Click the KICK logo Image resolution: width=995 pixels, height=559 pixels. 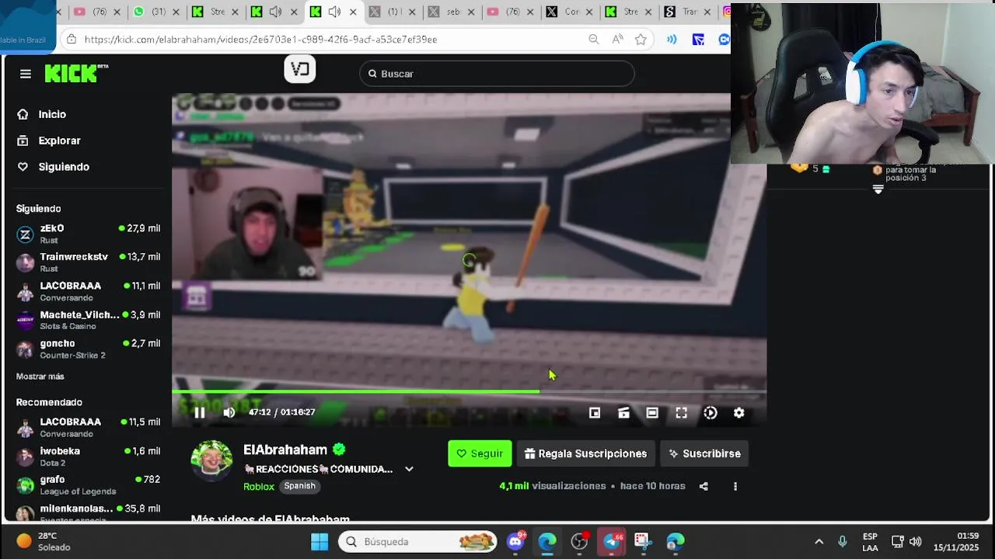click(x=75, y=73)
